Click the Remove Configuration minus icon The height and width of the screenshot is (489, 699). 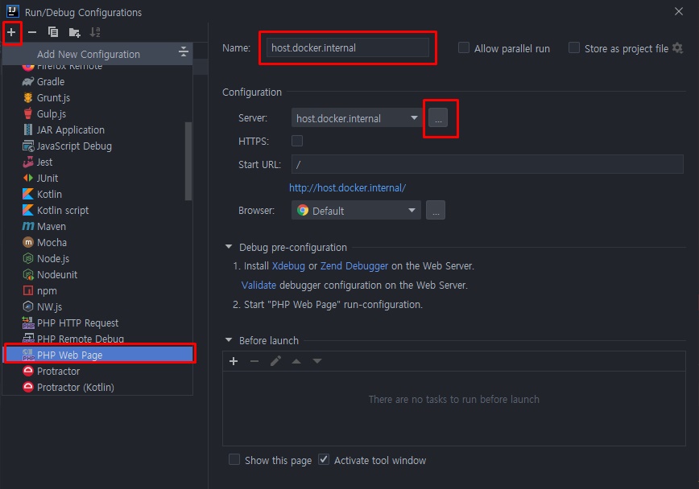point(32,32)
